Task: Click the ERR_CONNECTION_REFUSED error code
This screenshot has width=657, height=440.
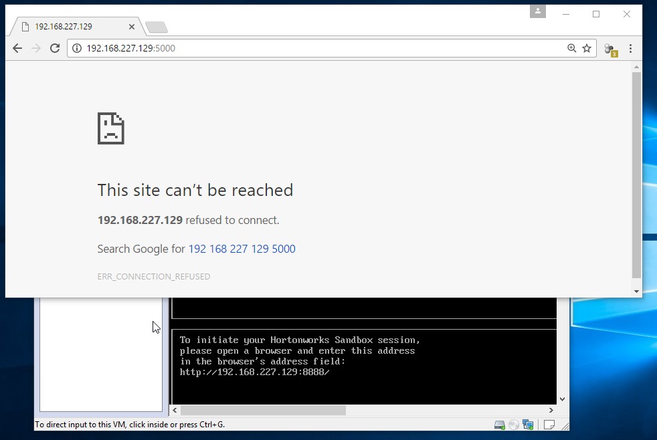Action: (154, 277)
